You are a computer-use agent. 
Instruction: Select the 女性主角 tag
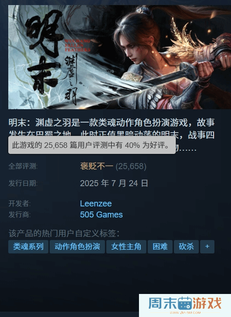coord(126,247)
